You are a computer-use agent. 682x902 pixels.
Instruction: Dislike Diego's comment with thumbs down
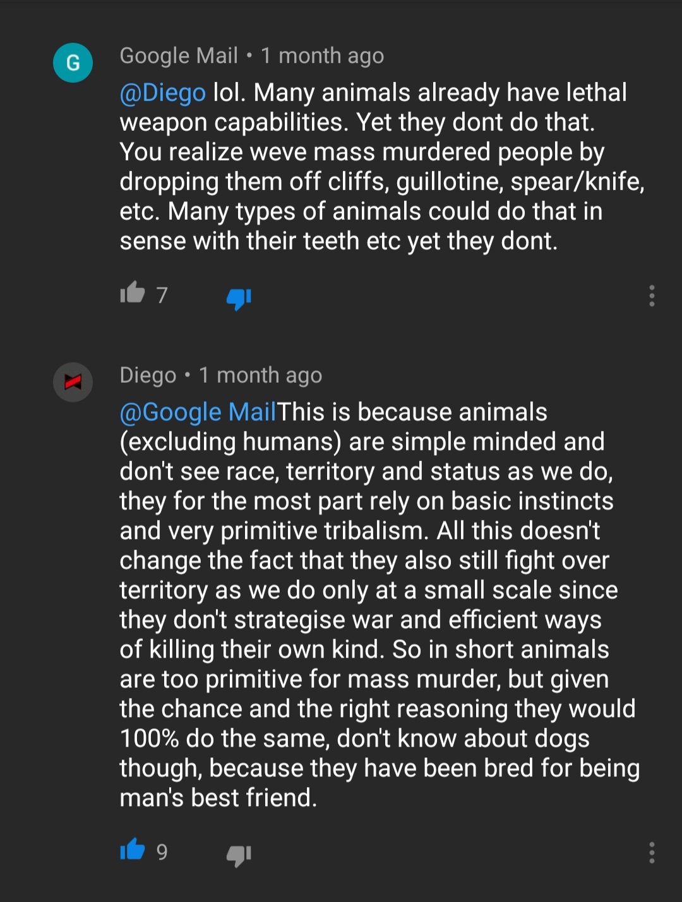(239, 855)
